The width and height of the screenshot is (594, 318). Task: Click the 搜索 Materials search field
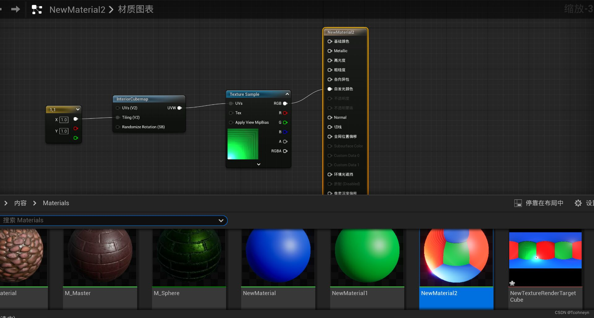click(x=113, y=220)
